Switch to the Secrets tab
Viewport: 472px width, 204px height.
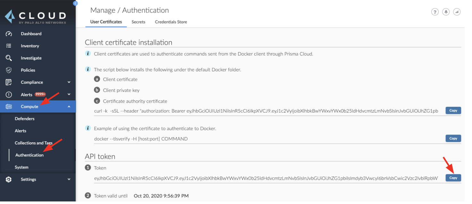[x=138, y=22]
